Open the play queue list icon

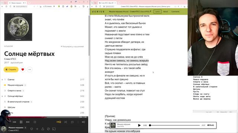click(35, 122)
